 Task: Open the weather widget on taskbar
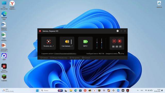[8, 90]
